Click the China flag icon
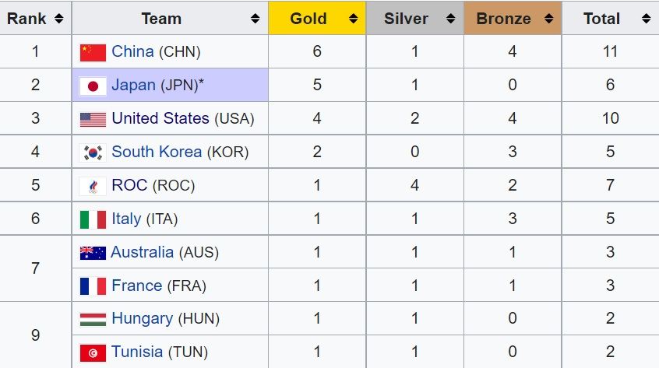 pos(93,52)
